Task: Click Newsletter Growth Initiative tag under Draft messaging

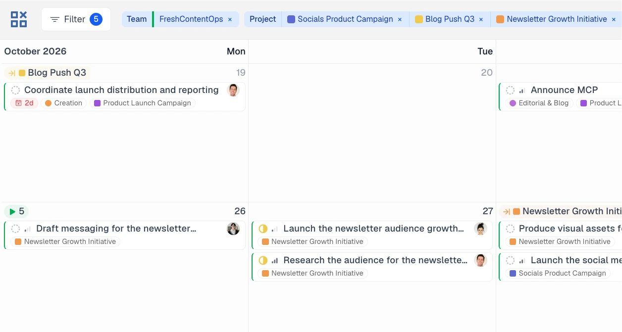Action: pos(65,241)
